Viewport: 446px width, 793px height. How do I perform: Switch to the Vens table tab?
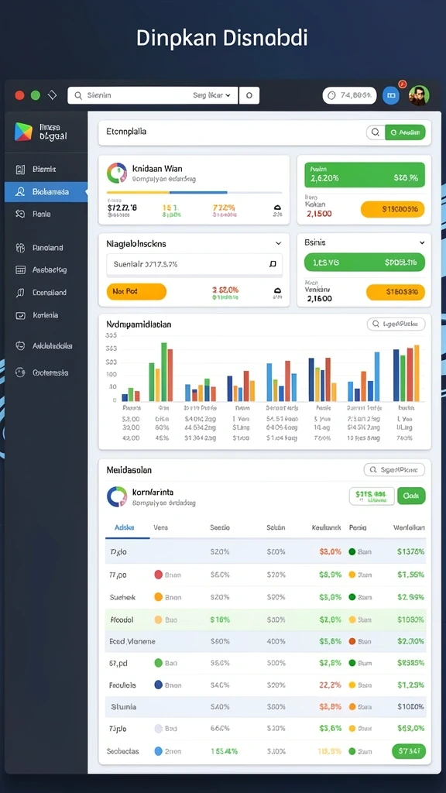(x=161, y=527)
